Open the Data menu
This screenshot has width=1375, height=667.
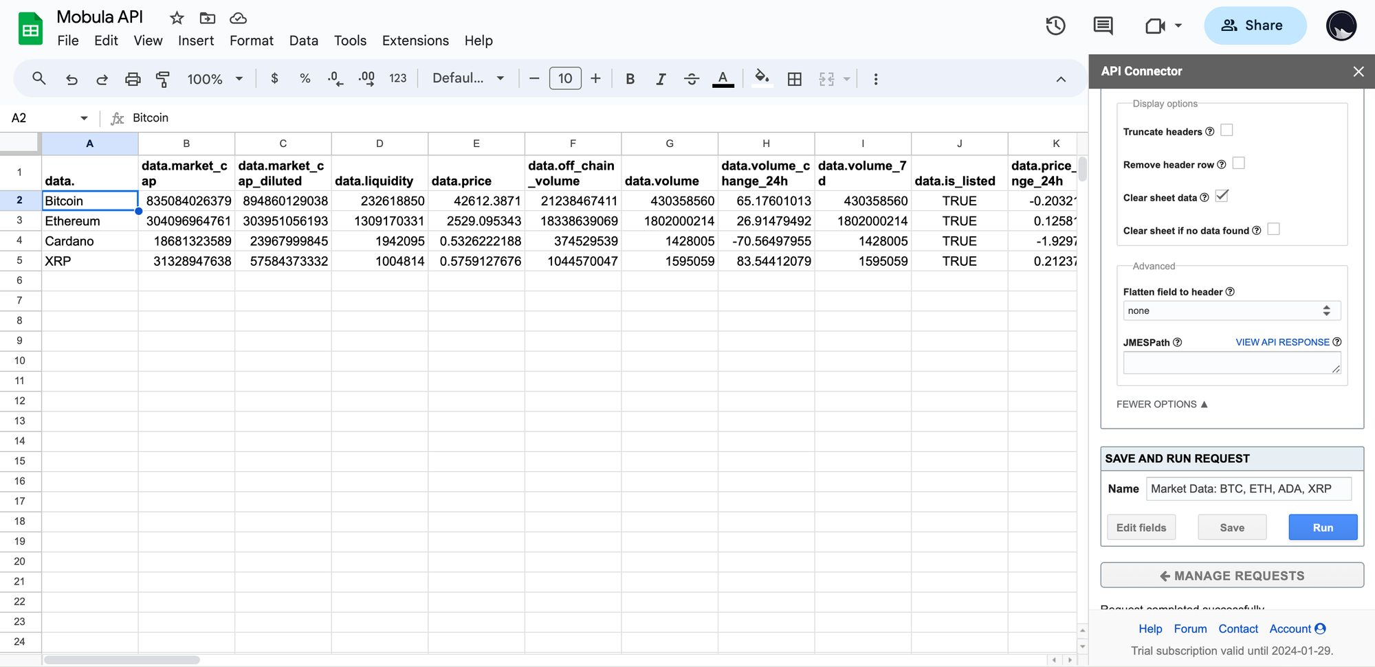tap(304, 41)
